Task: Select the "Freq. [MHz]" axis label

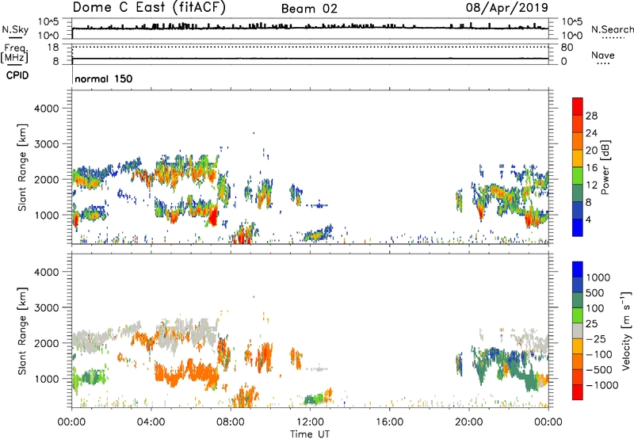Action: click(14, 53)
